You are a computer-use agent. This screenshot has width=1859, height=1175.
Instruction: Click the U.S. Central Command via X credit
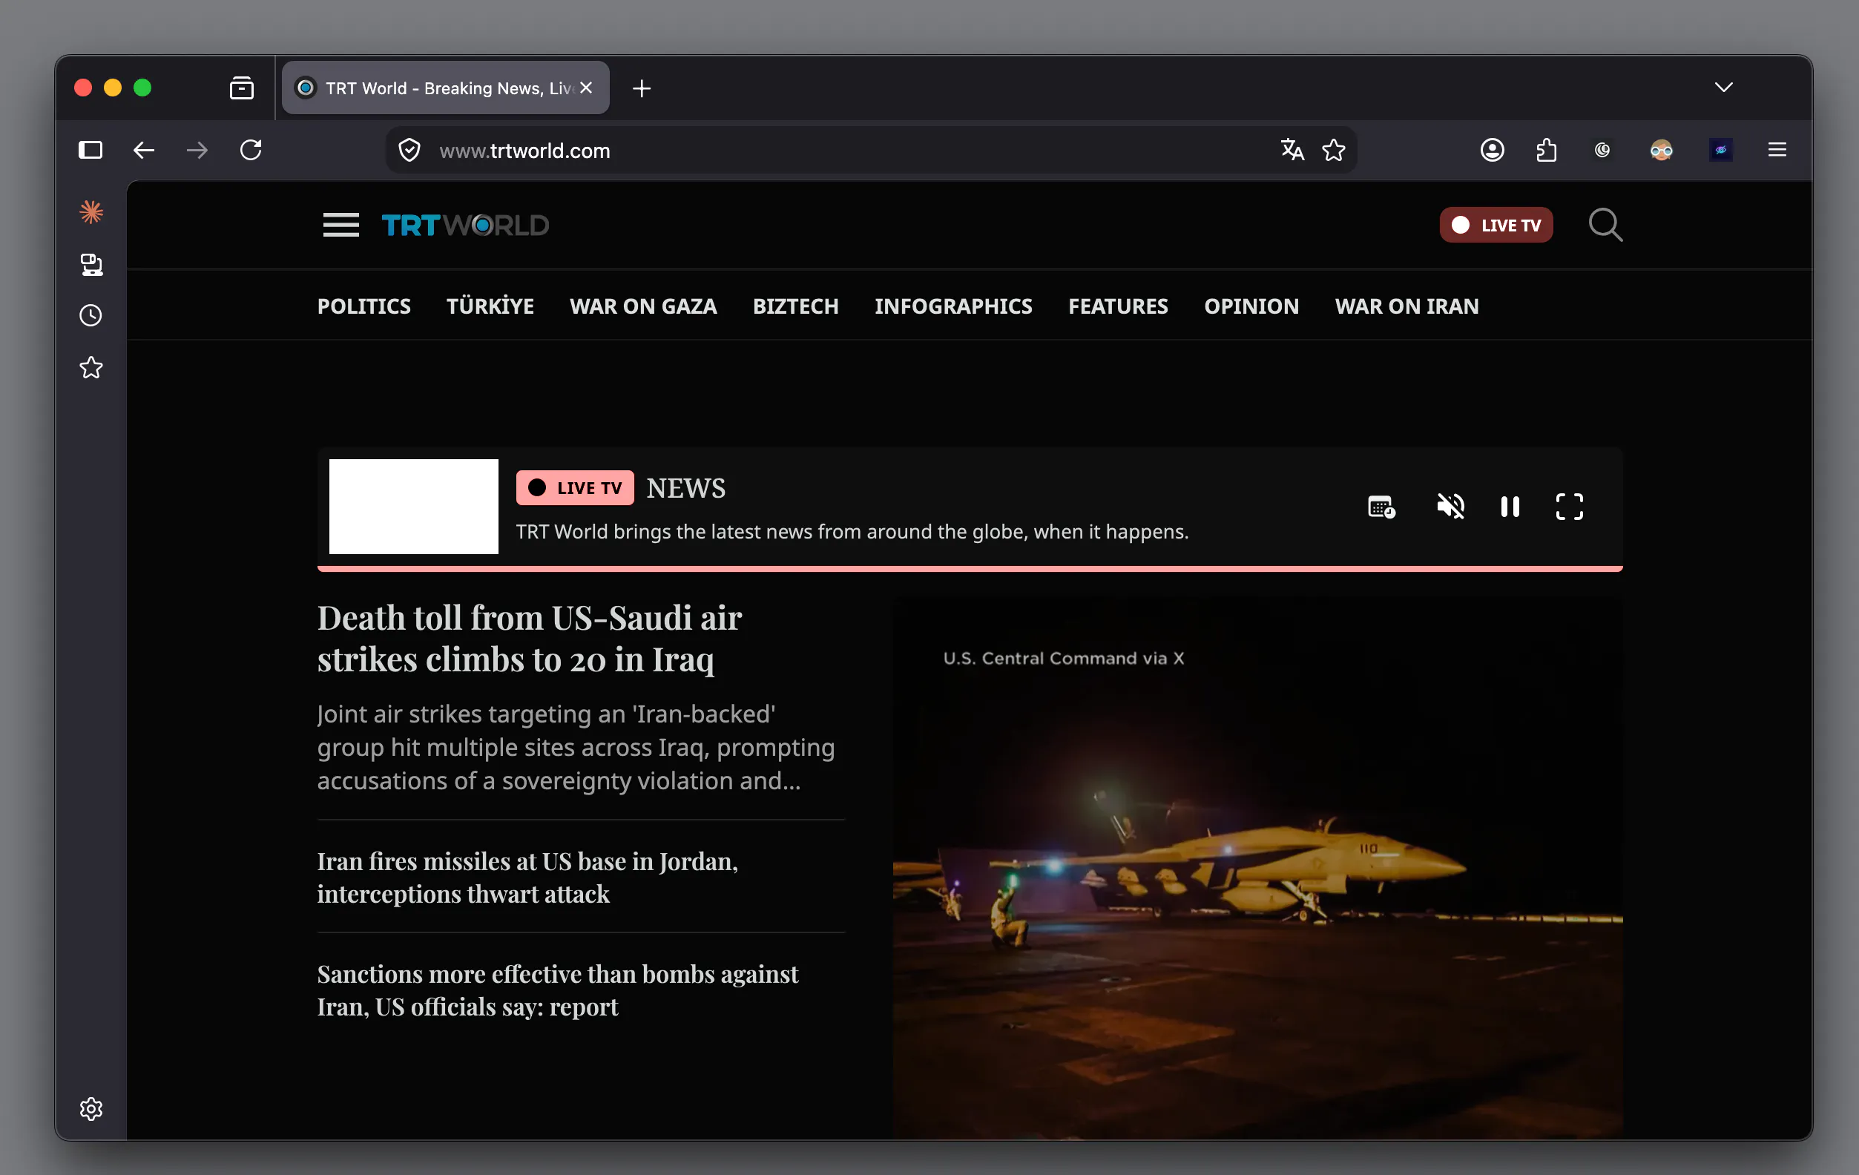tap(1063, 659)
